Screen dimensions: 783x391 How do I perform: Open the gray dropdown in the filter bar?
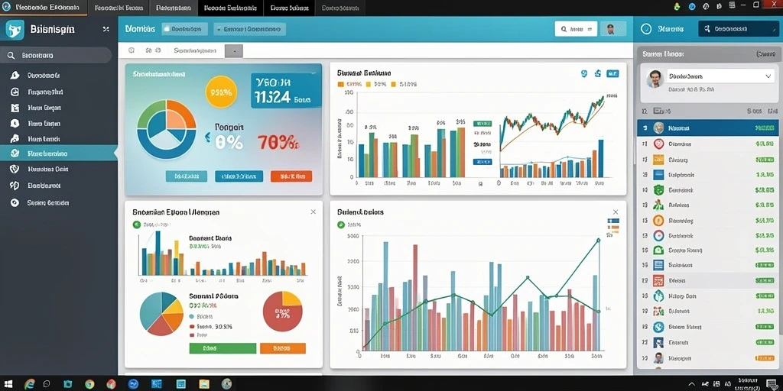[x=234, y=50]
